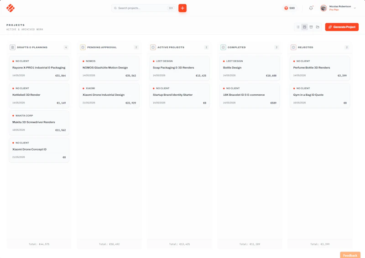Click the Rejected column icon
The height and width of the screenshot is (258, 365).
click(293, 47)
